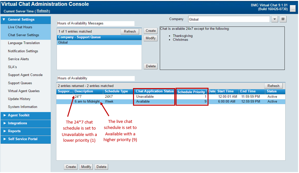Sort by Status column header
The image size is (299, 173).
(x=275, y=91)
